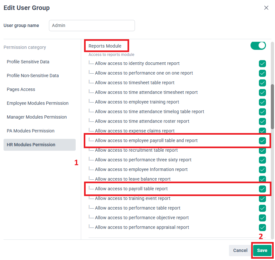275x260 pixels.
Task: Click the permissions list vertical scrollbar
Action: [272, 107]
